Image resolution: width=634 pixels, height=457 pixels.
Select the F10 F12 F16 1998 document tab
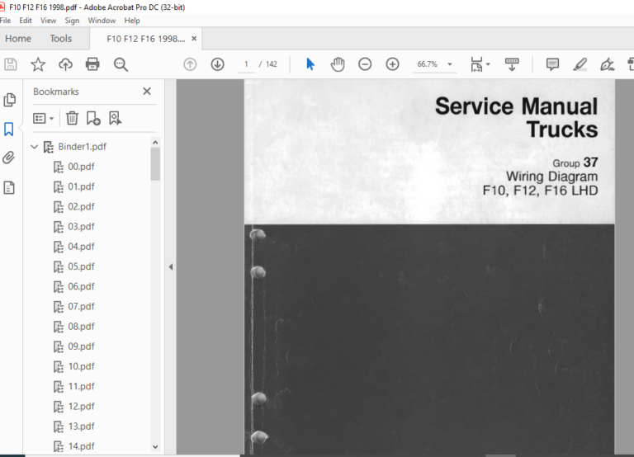coord(145,39)
